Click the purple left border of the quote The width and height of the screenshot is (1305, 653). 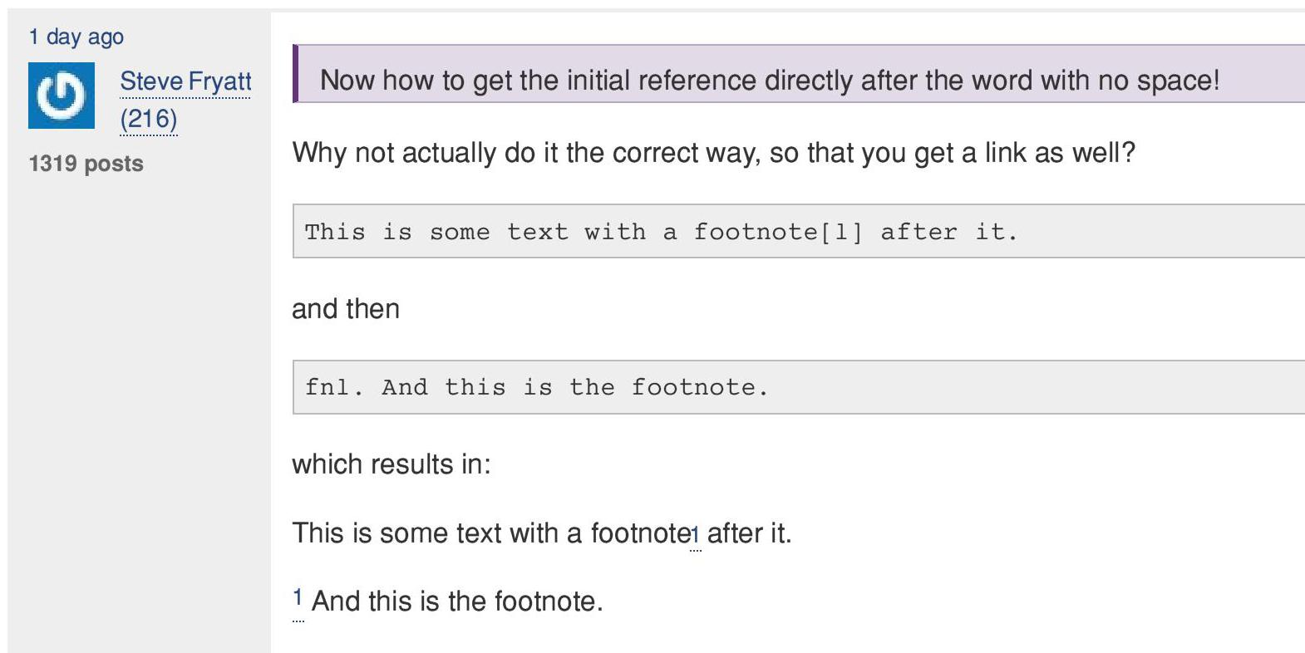click(295, 74)
